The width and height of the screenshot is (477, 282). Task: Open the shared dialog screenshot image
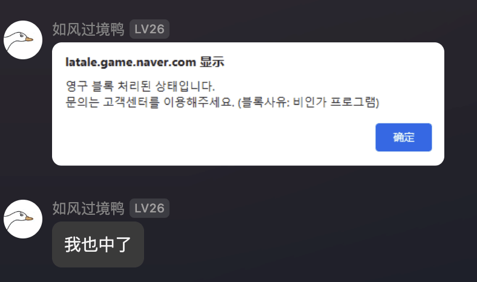(248, 104)
